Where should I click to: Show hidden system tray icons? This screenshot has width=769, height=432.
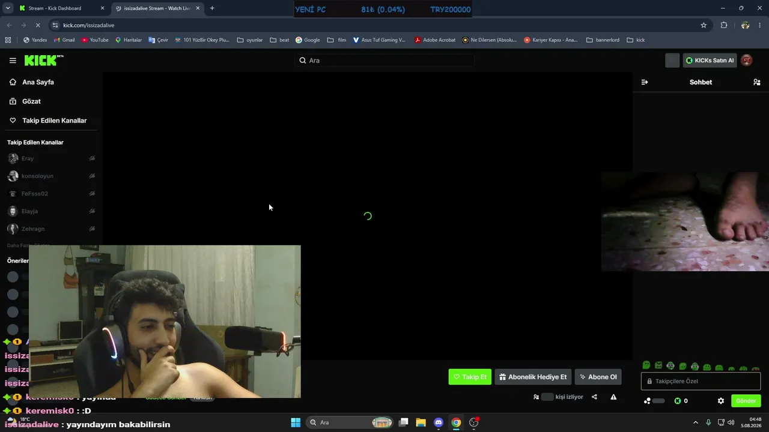click(x=696, y=422)
